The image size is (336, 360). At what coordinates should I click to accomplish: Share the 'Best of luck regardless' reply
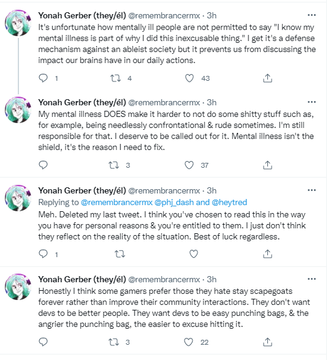point(267,254)
